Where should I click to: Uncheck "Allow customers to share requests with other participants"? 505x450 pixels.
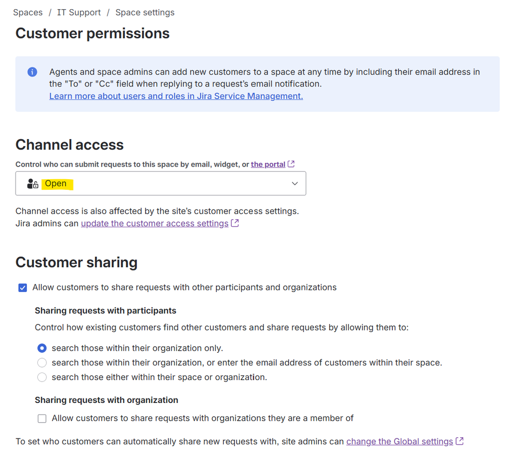click(x=22, y=287)
